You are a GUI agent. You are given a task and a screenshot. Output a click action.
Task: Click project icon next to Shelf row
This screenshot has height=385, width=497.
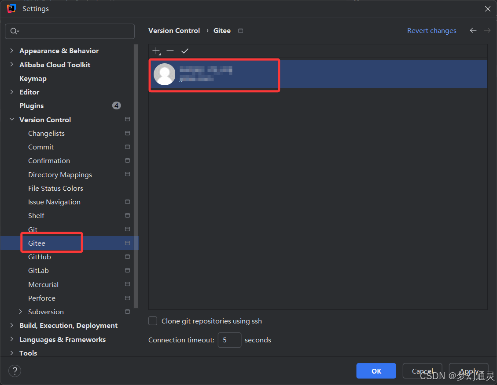pos(127,215)
